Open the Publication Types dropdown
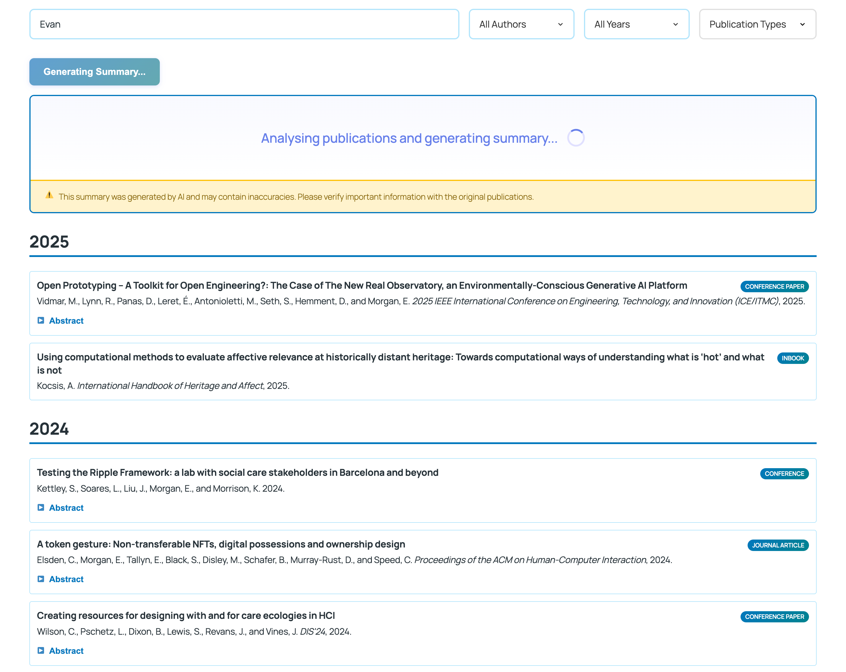 (757, 24)
